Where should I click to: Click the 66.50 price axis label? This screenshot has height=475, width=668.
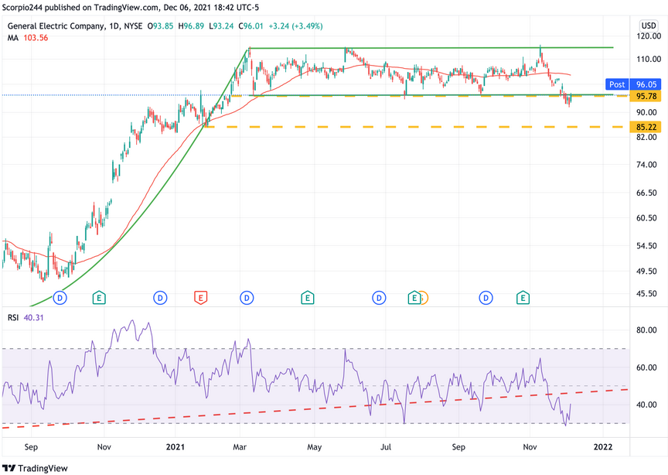[646, 193]
